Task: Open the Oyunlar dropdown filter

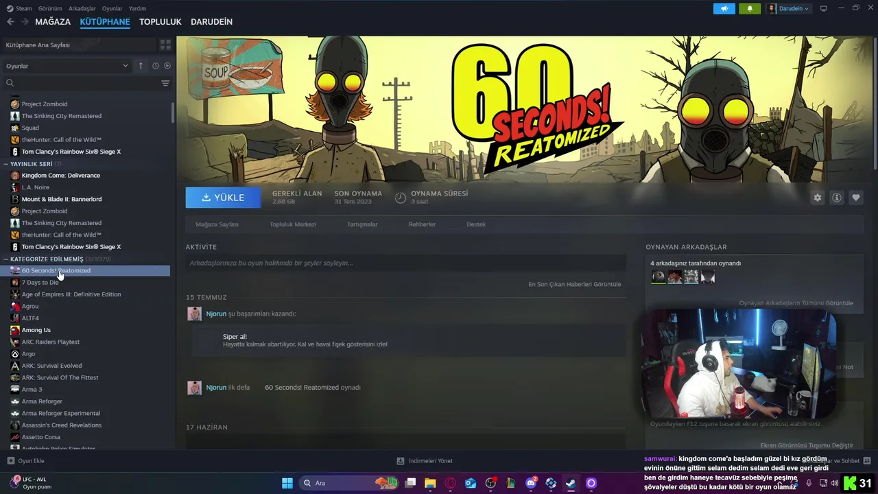Action: pos(67,66)
